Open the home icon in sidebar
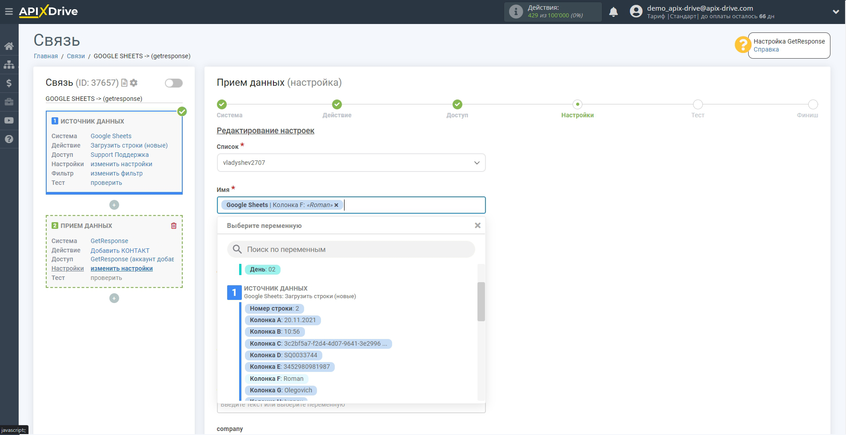This screenshot has width=846, height=435. [9, 46]
